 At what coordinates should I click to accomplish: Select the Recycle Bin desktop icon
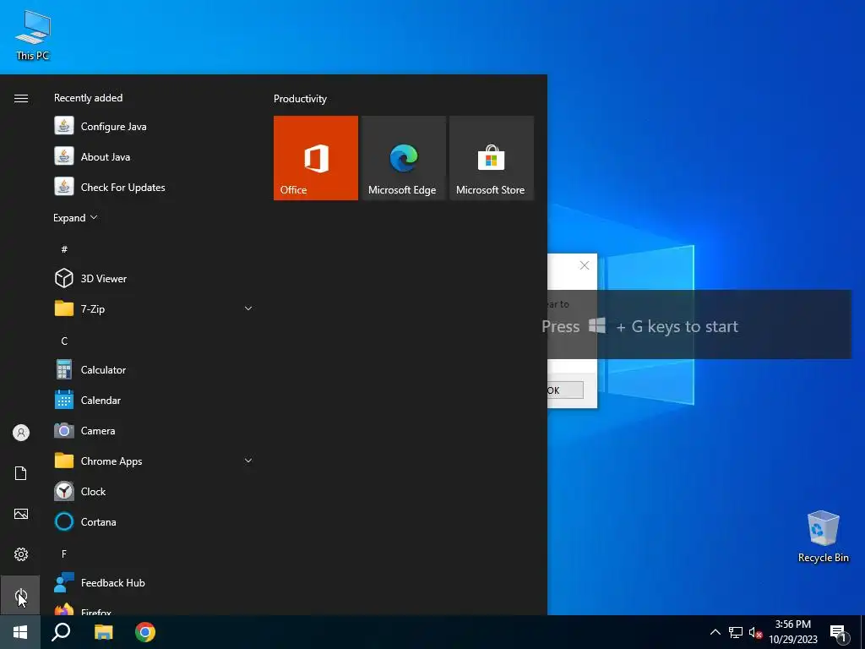(x=823, y=537)
